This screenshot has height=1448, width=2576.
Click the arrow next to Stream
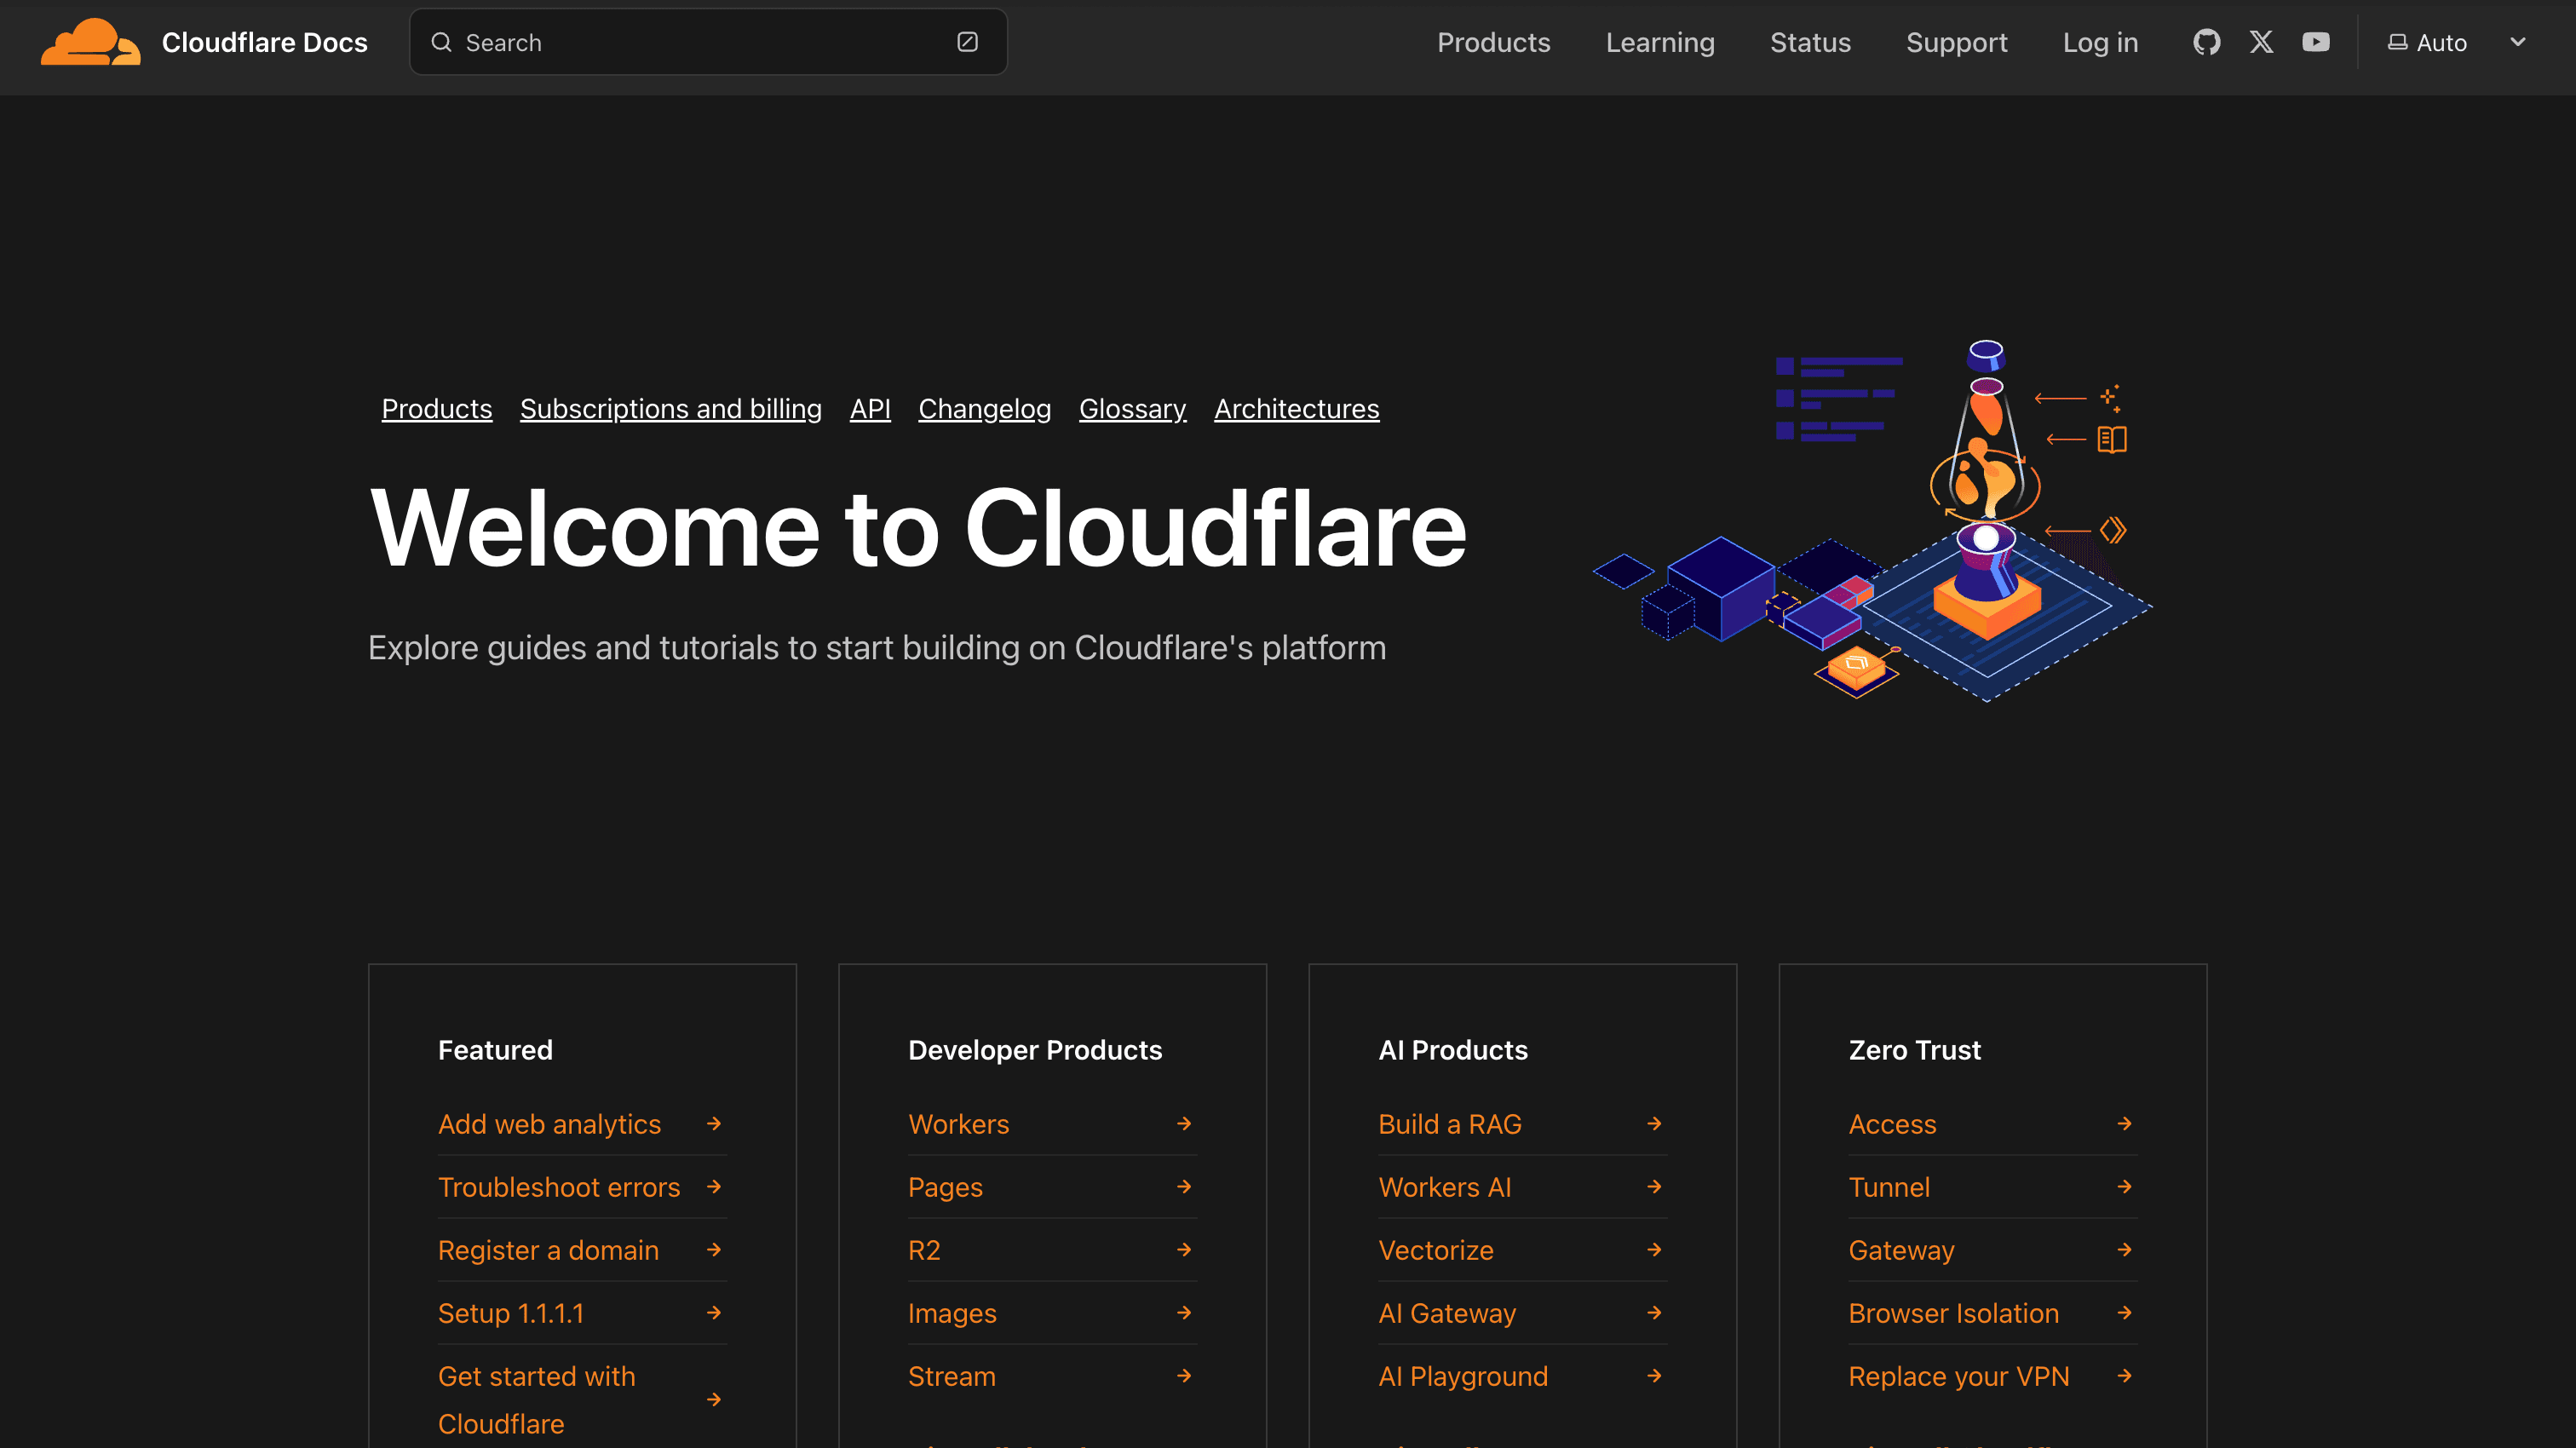pyautogui.click(x=1184, y=1376)
